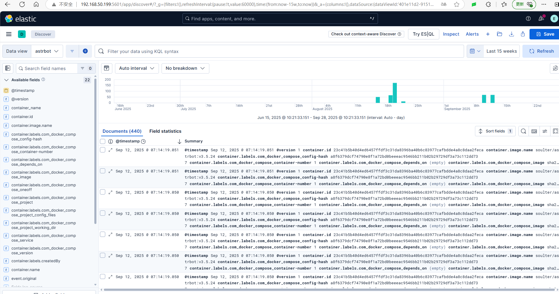Viewport: 559px width, 294px height.
Task: Click the data grid search magnifier icon
Action: coord(523,131)
